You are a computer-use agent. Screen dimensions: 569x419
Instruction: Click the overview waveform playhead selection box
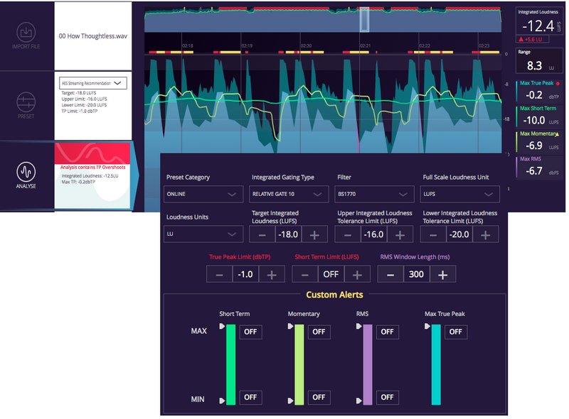click(364, 19)
